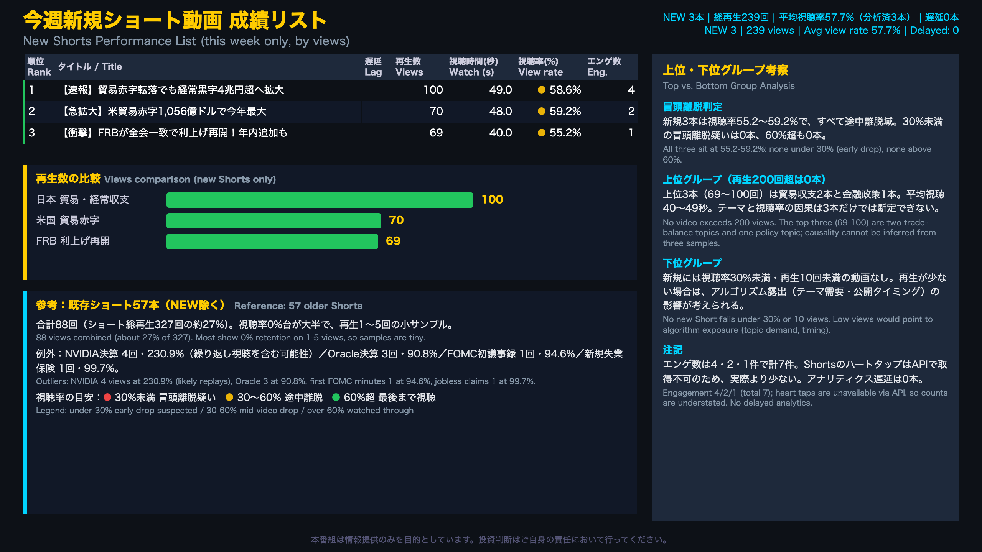Click the 上位・下位グループ考察 panel heading

click(725, 70)
